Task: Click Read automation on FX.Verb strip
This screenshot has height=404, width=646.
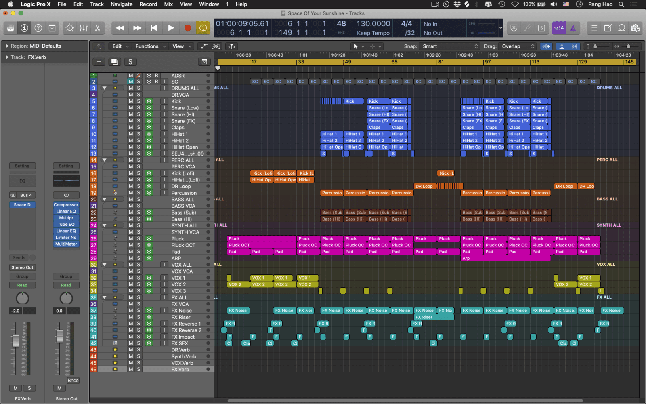Action: 22,285
